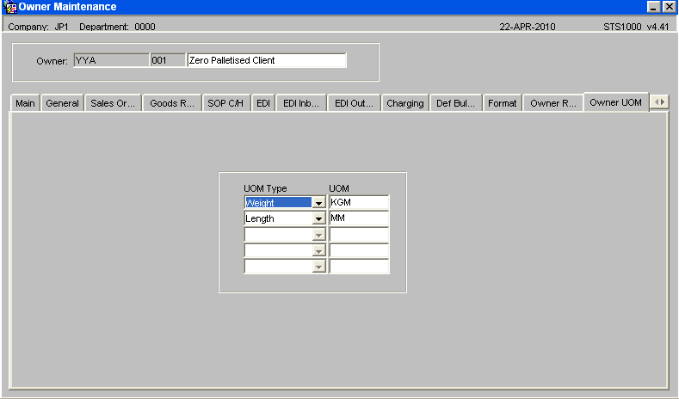679x399 pixels.
Task: Click the empty fifth row UOM field
Action: click(359, 267)
